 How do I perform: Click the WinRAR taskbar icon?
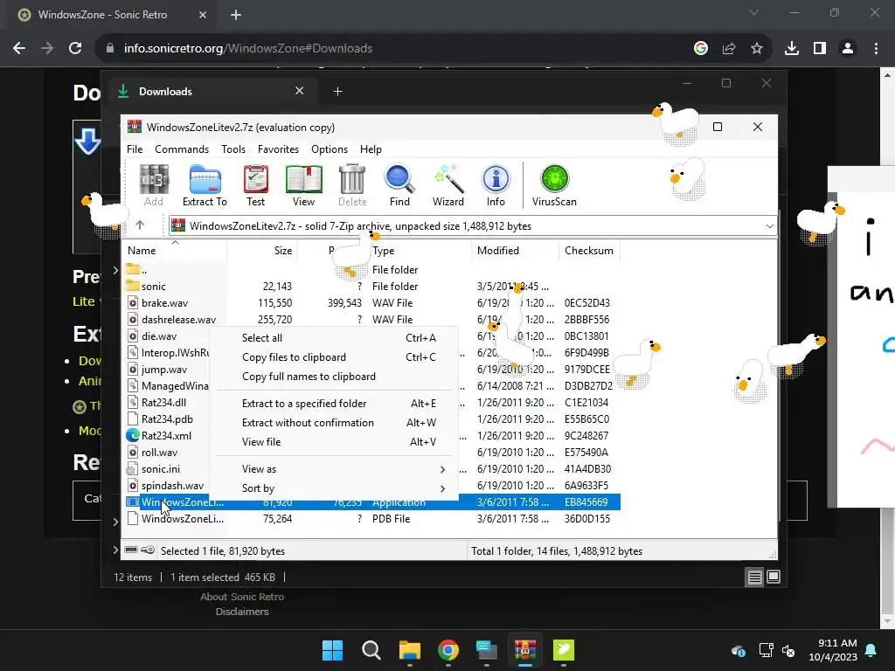[525, 650]
